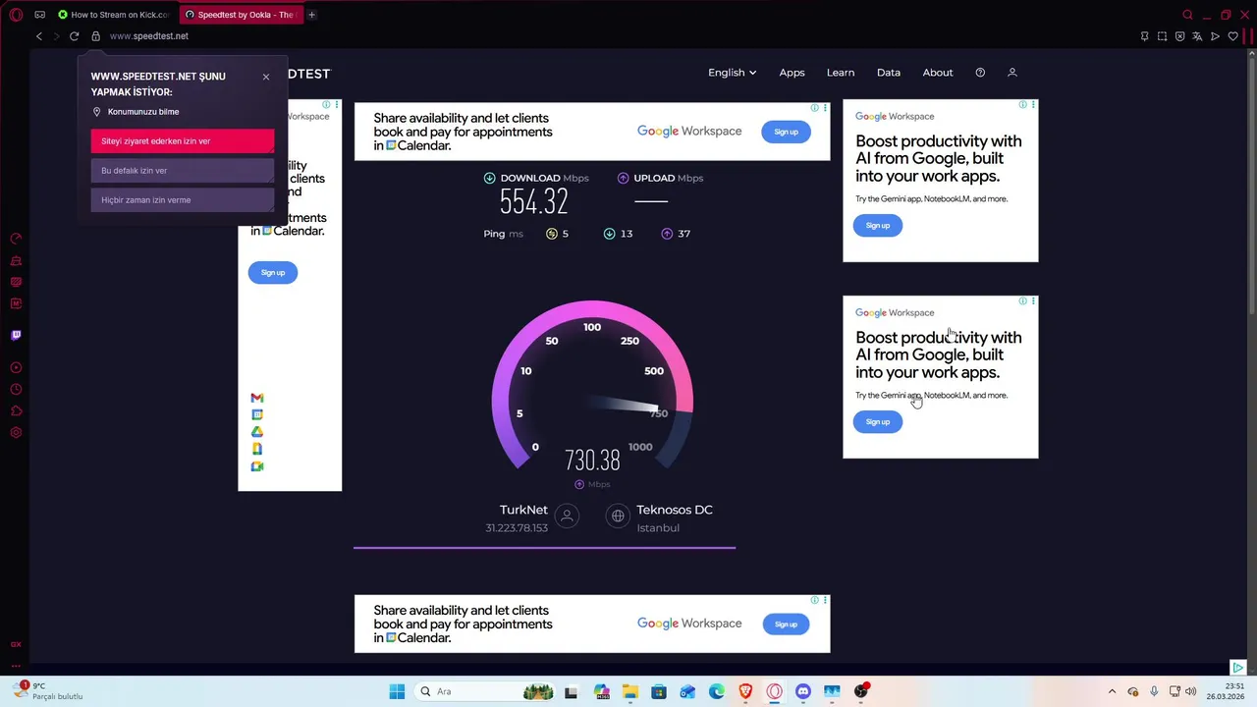Click Sign up on bottom banner ad
Image resolution: width=1257 pixels, height=707 pixels.
click(x=786, y=625)
